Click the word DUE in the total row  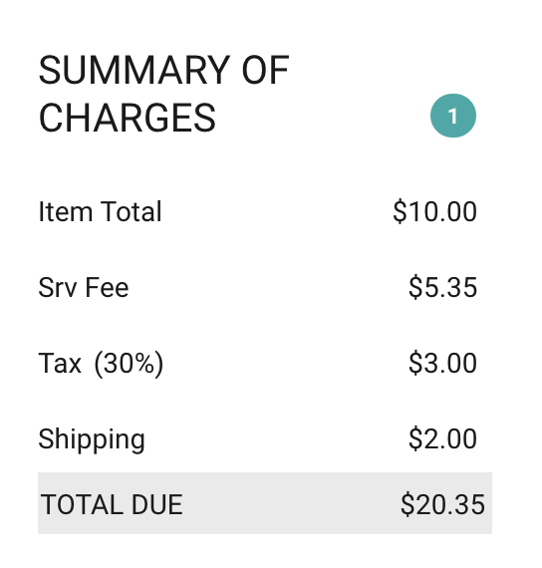click(x=156, y=504)
